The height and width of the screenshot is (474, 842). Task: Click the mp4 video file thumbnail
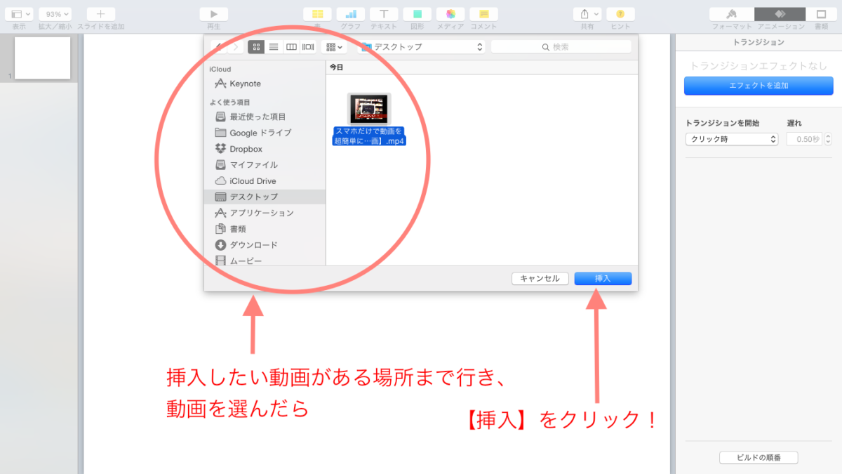click(x=369, y=108)
